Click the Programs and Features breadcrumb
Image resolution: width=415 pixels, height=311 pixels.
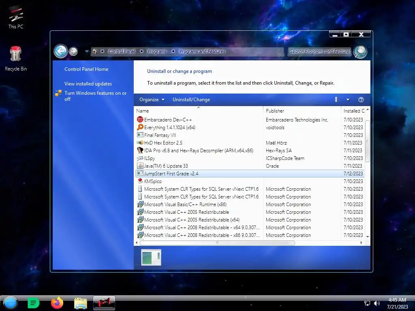[x=202, y=51]
